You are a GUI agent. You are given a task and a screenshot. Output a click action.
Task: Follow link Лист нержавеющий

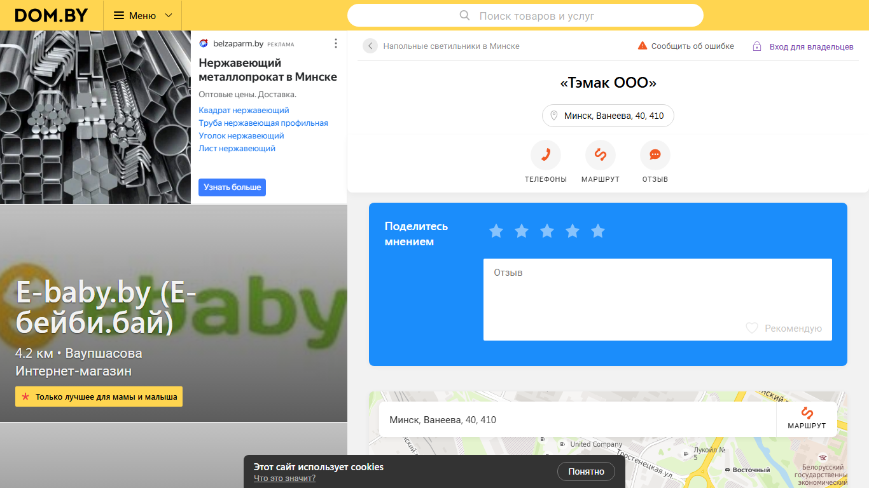click(237, 149)
